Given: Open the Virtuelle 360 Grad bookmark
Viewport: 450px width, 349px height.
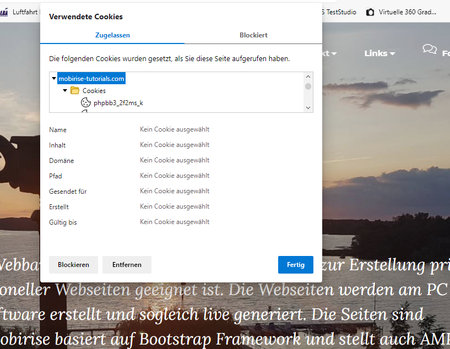Looking at the screenshot, I should pos(408,12).
